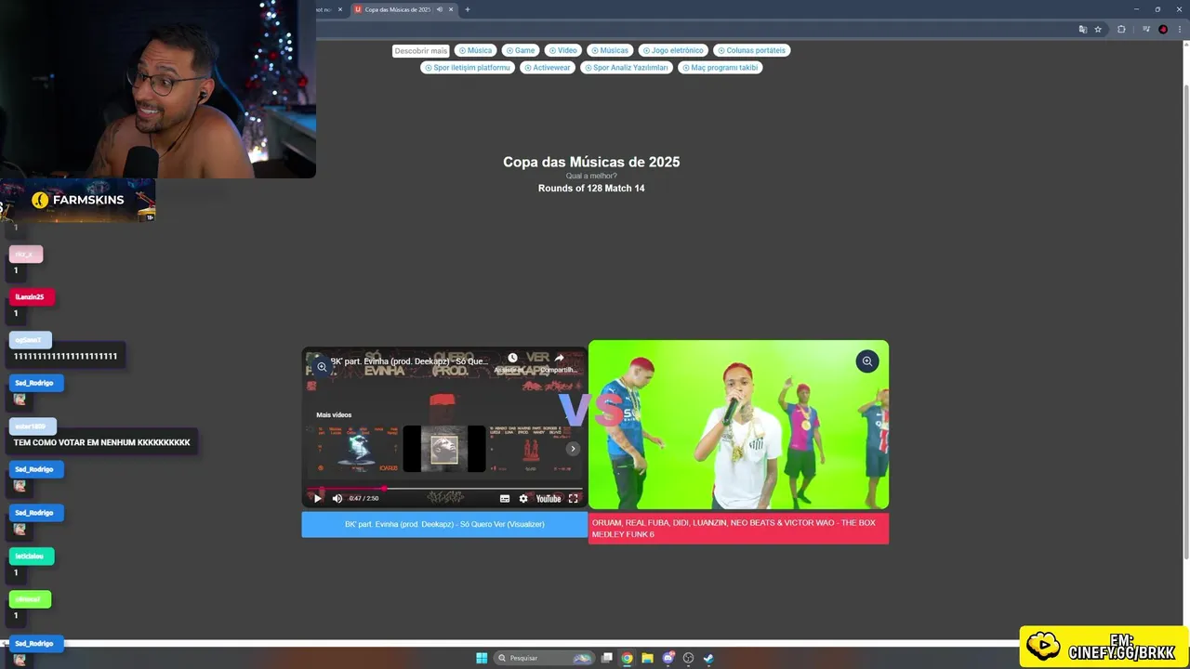
Task: Open a new browser tab
Action: pos(468,9)
